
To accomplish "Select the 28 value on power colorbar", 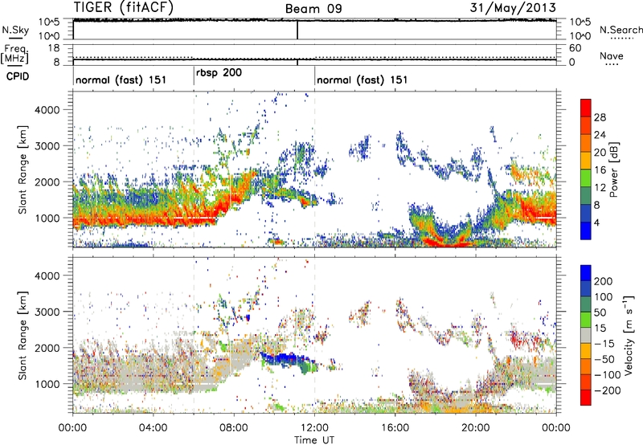I will (x=600, y=117).
